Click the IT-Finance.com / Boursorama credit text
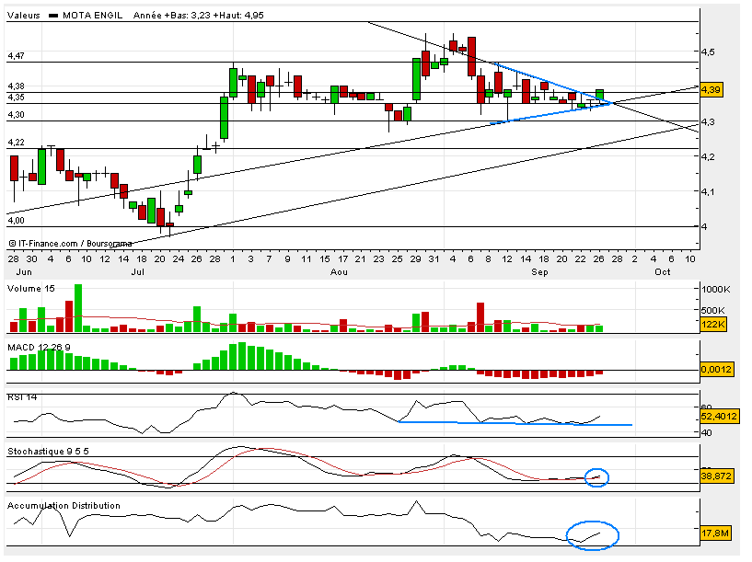Viewport: 752px width, 562px height. tap(70, 244)
